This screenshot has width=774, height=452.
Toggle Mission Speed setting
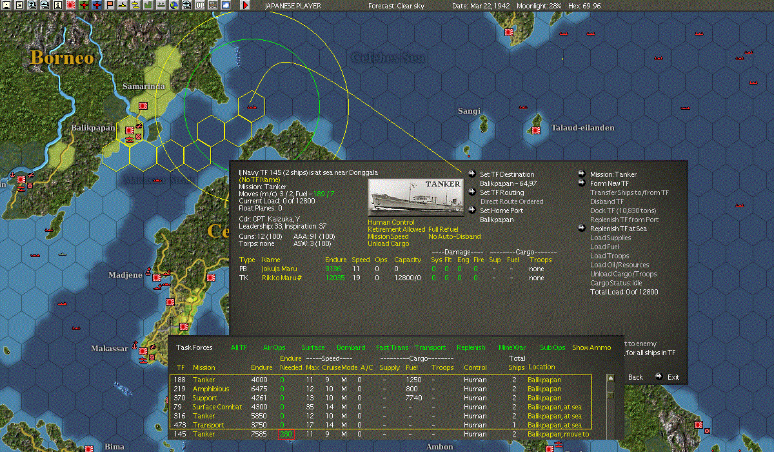[388, 237]
